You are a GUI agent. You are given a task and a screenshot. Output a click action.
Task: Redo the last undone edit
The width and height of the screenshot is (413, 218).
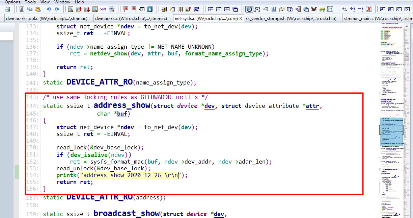(57, 9)
